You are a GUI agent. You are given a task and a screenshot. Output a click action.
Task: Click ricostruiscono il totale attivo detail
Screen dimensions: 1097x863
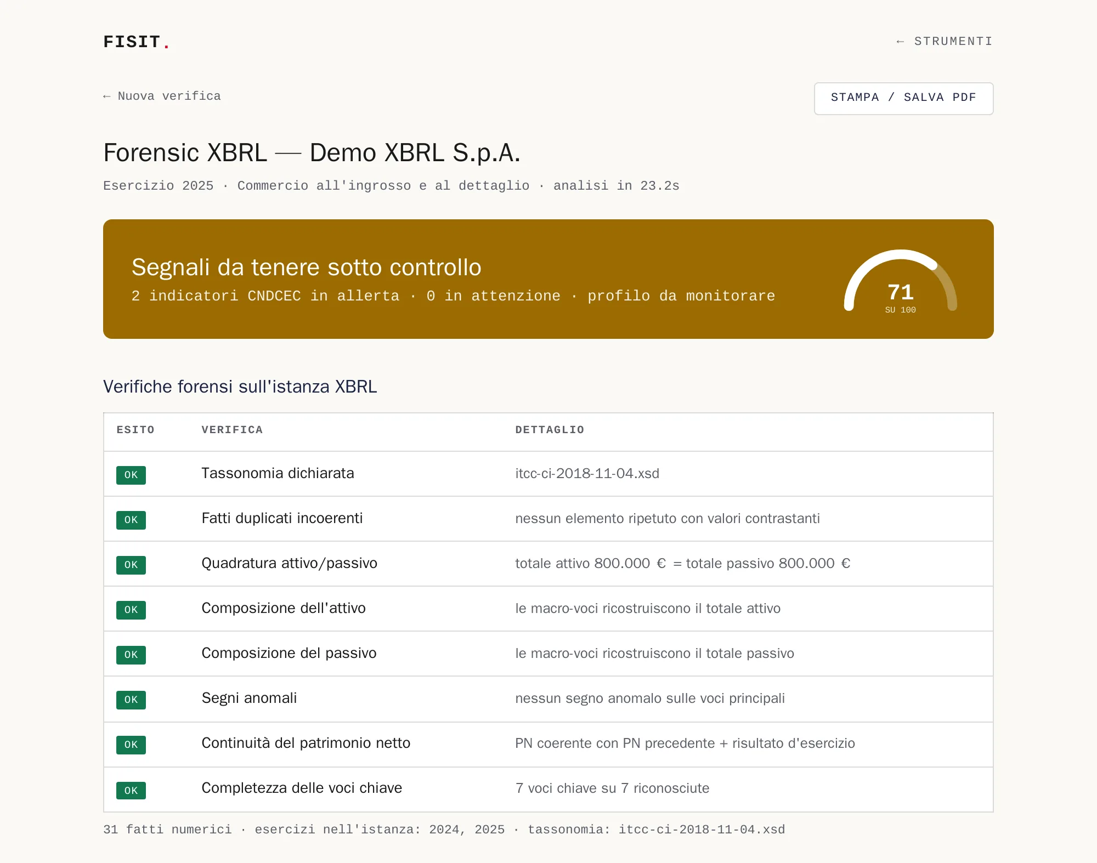(x=648, y=608)
